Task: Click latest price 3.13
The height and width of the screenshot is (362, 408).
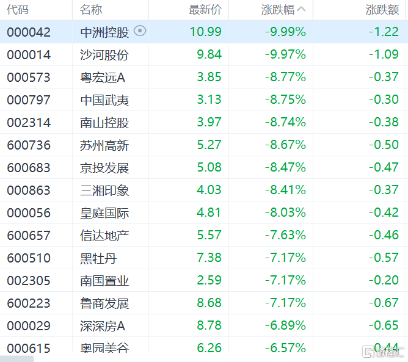Action: point(209,100)
